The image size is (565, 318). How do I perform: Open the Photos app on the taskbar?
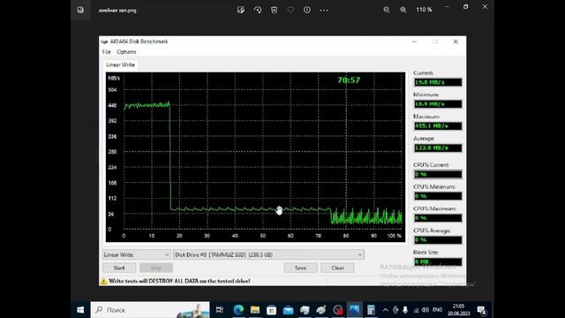tap(355, 310)
